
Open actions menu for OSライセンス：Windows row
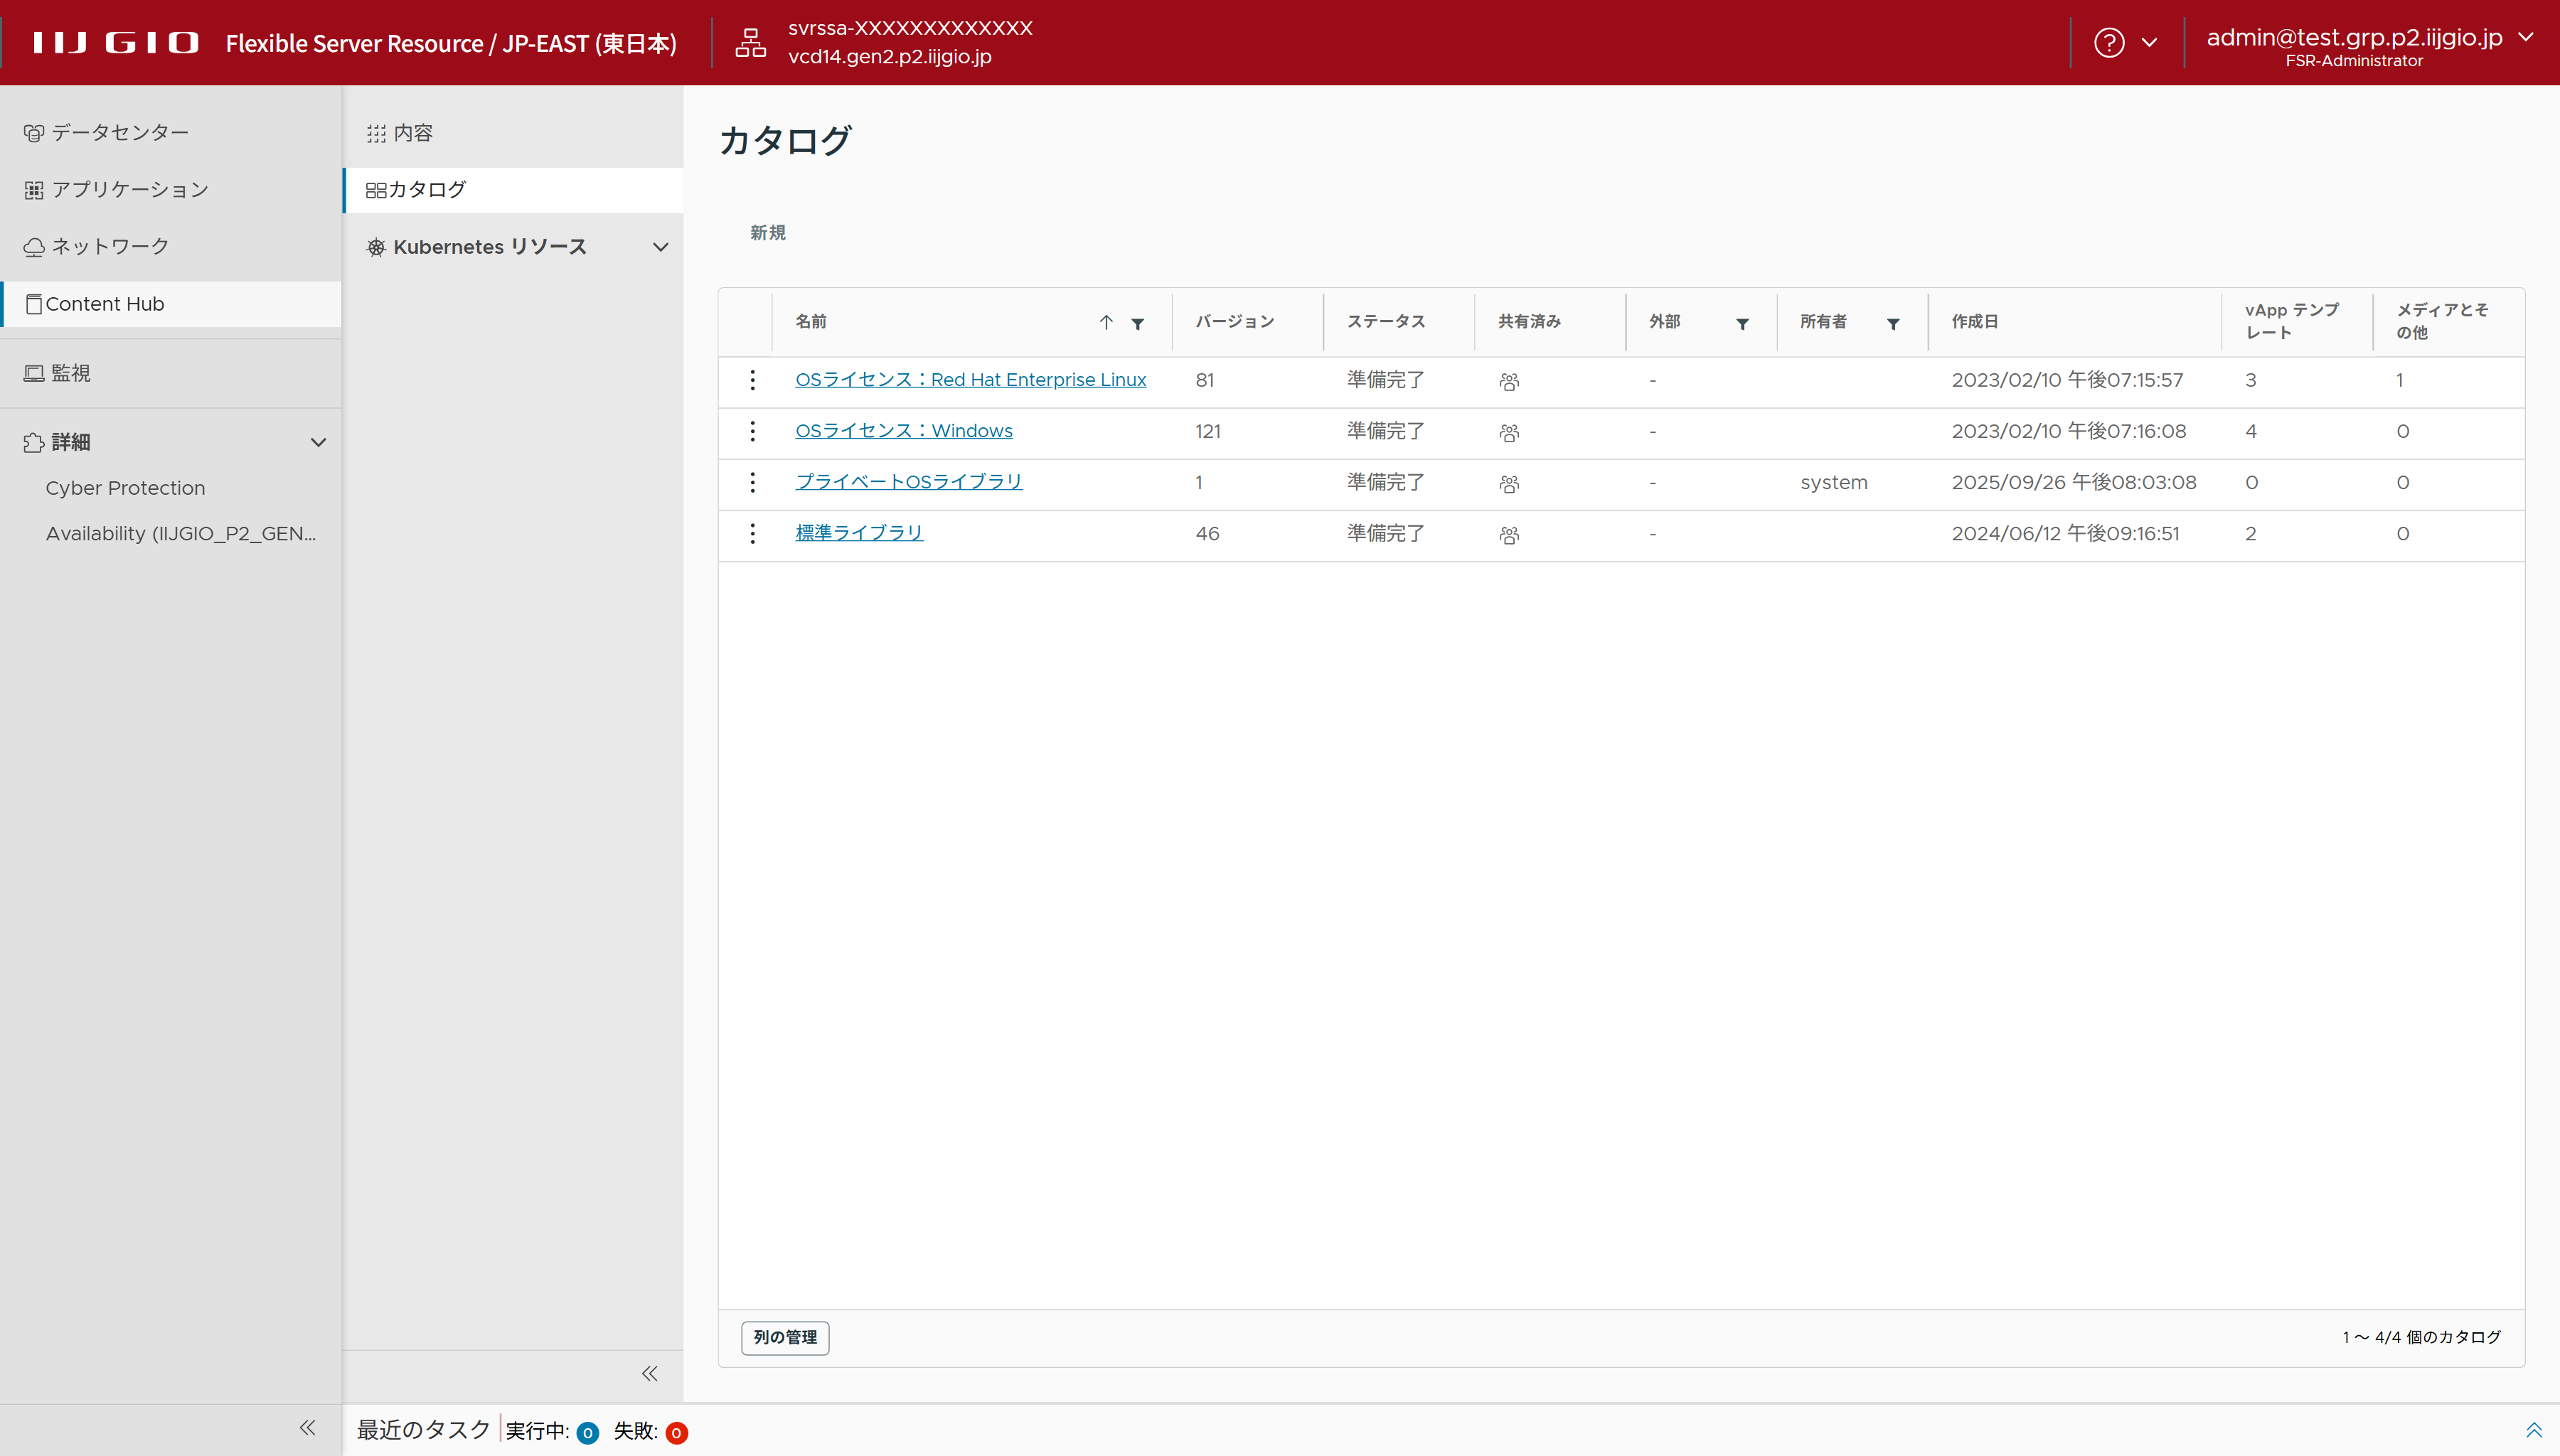click(x=752, y=432)
